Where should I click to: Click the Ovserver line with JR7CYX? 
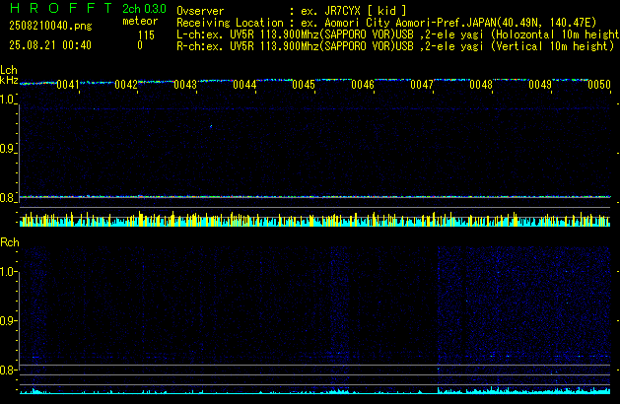[x=292, y=11]
